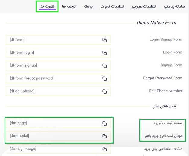
Task: Copy the [df-form-signup] shortcode
Action: [104, 65]
